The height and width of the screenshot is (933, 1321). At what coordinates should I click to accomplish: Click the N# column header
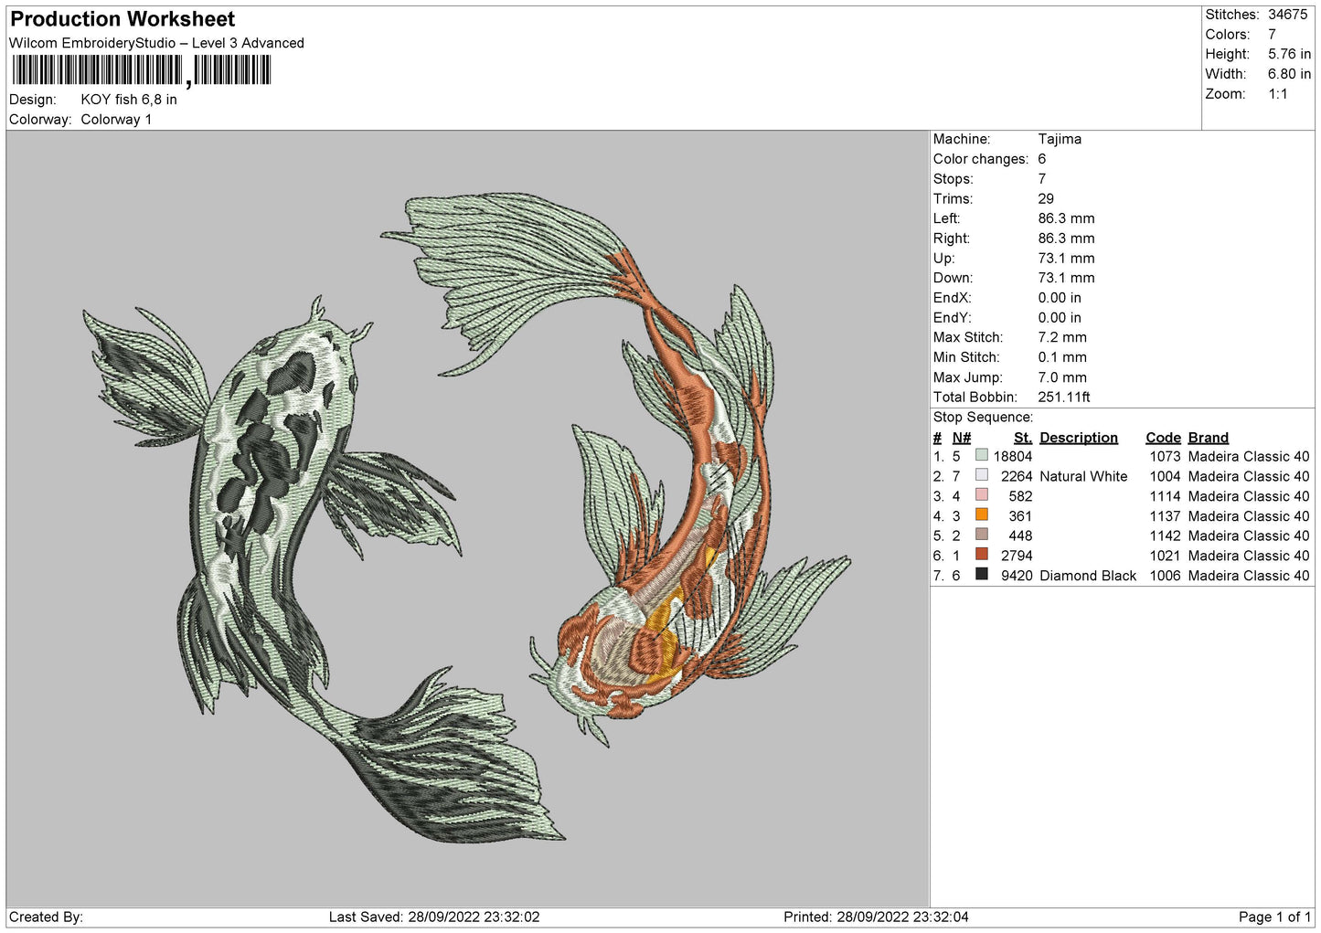pyautogui.click(x=961, y=438)
